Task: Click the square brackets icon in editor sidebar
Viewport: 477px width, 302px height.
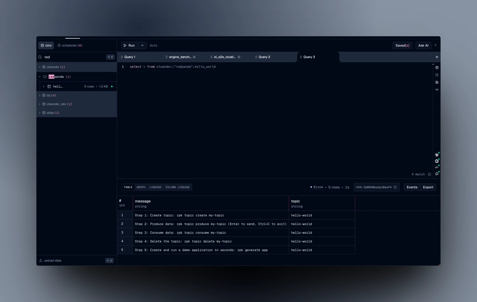Action: (437, 75)
